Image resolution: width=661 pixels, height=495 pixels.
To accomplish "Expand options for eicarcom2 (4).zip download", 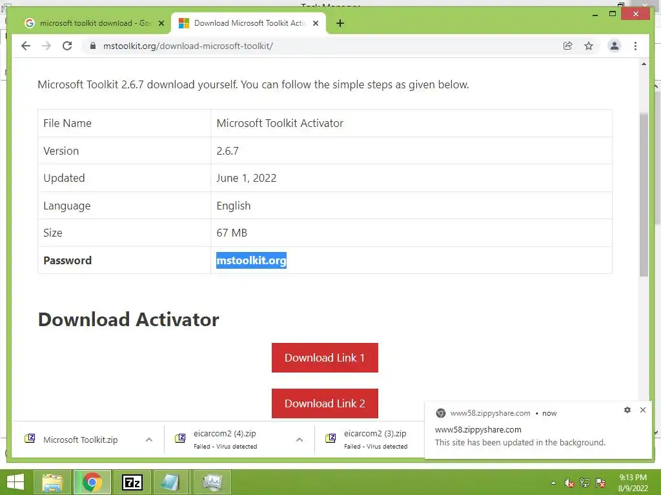I will [x=300, y=440].
